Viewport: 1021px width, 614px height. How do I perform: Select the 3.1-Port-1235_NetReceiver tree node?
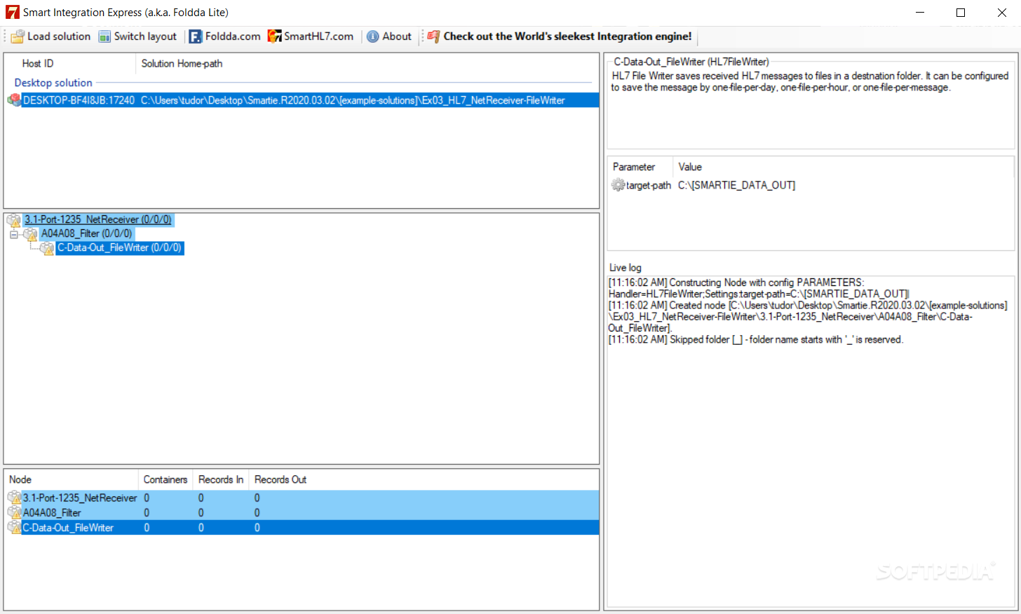pyautogui.click(x=98, y=220)
